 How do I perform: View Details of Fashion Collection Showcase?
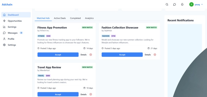tap(148, 55)
